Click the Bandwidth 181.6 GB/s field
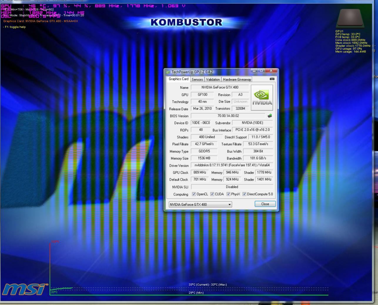This screenshot has height=305, width=378. 258,158
